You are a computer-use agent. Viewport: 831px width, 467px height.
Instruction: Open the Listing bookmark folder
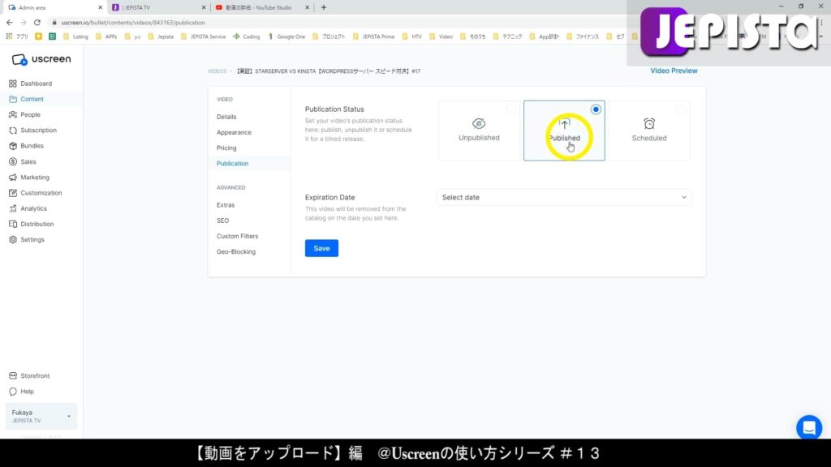click(x=75, y=36)
